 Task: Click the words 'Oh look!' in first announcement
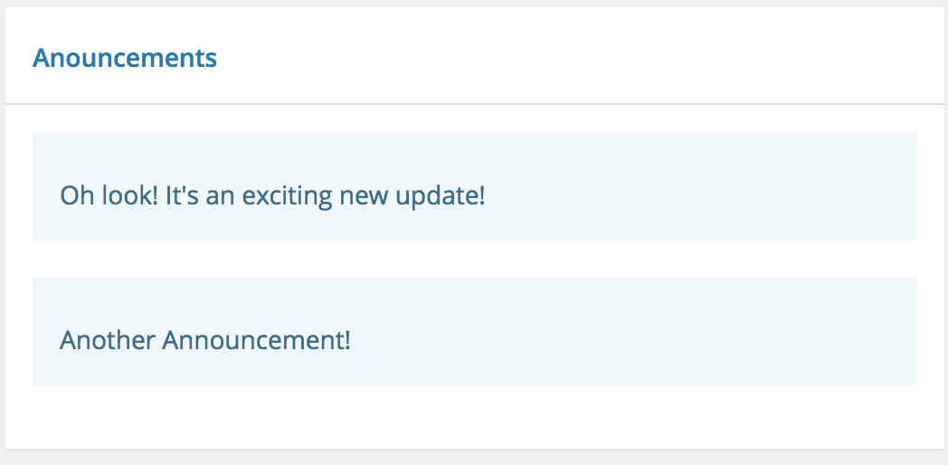109,196
